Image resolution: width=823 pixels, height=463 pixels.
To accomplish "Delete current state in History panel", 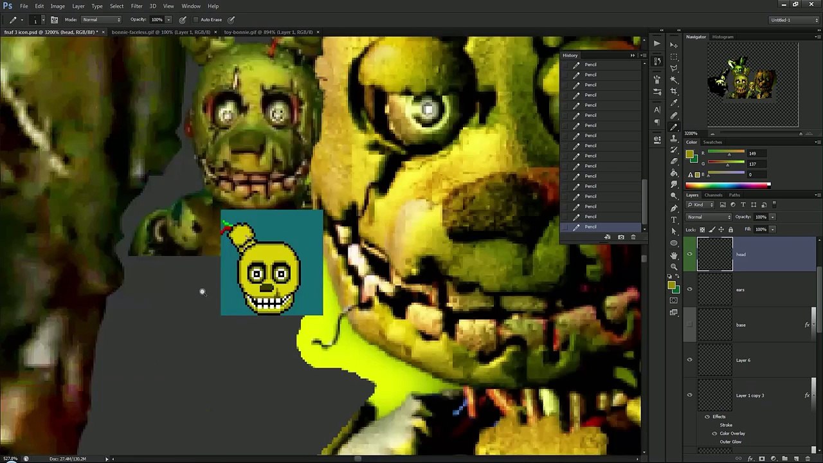I will pyautogui.click(x=633, y=237).
